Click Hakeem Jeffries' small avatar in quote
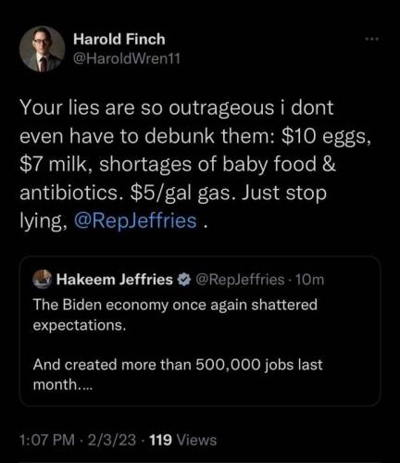The width and height of the screenshot is (400, 463). tap(43, 279)
